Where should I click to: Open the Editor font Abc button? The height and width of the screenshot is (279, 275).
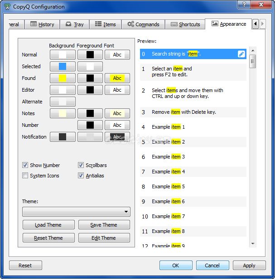[117, 90]
